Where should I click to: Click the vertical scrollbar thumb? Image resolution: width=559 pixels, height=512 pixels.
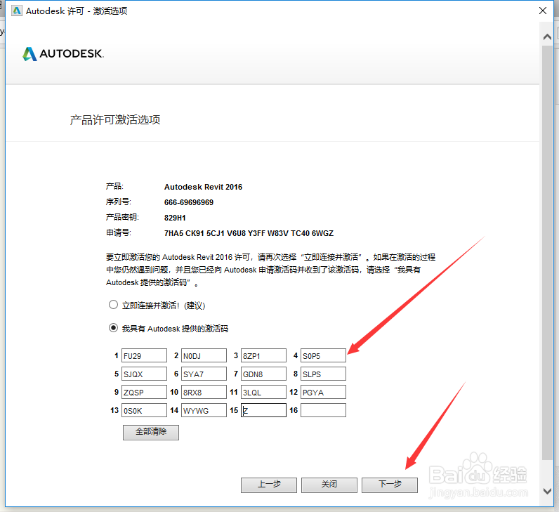(x=547, y=252)
